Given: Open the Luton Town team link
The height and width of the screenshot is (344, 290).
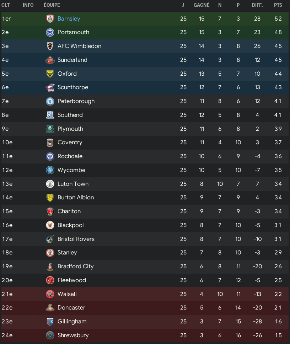Looking at the screenshot, I should [x=73, y=184].
